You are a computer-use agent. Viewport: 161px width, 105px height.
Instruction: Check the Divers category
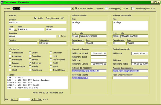click(30, 53)
